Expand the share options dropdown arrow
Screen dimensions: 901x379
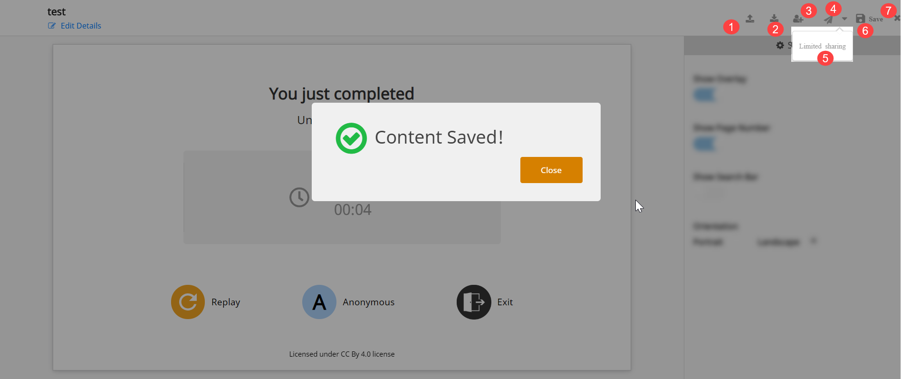pyautogui.click(x=844, y=19)
